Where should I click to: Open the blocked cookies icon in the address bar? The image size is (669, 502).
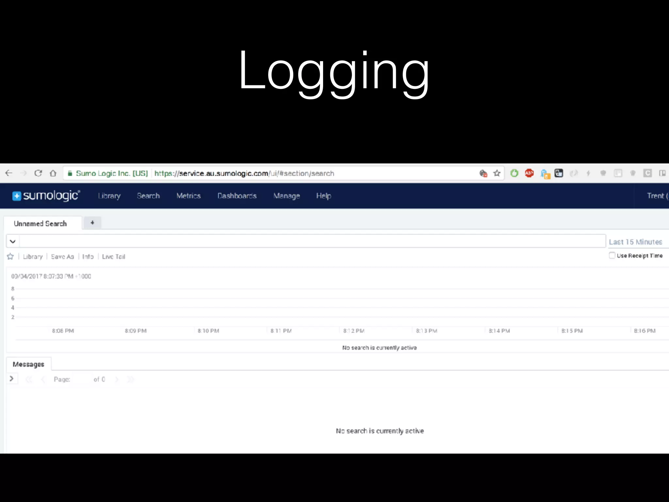tap(483, 173)
